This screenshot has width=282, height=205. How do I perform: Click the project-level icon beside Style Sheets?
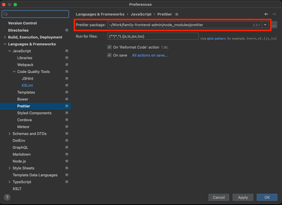(67, 168)
